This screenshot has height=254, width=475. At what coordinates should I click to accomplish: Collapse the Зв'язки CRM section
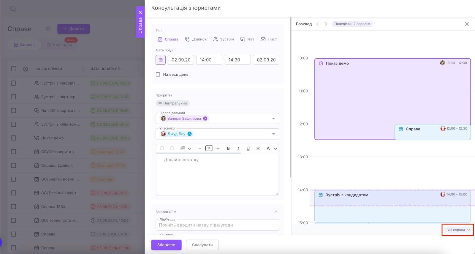tap(276, 212)
